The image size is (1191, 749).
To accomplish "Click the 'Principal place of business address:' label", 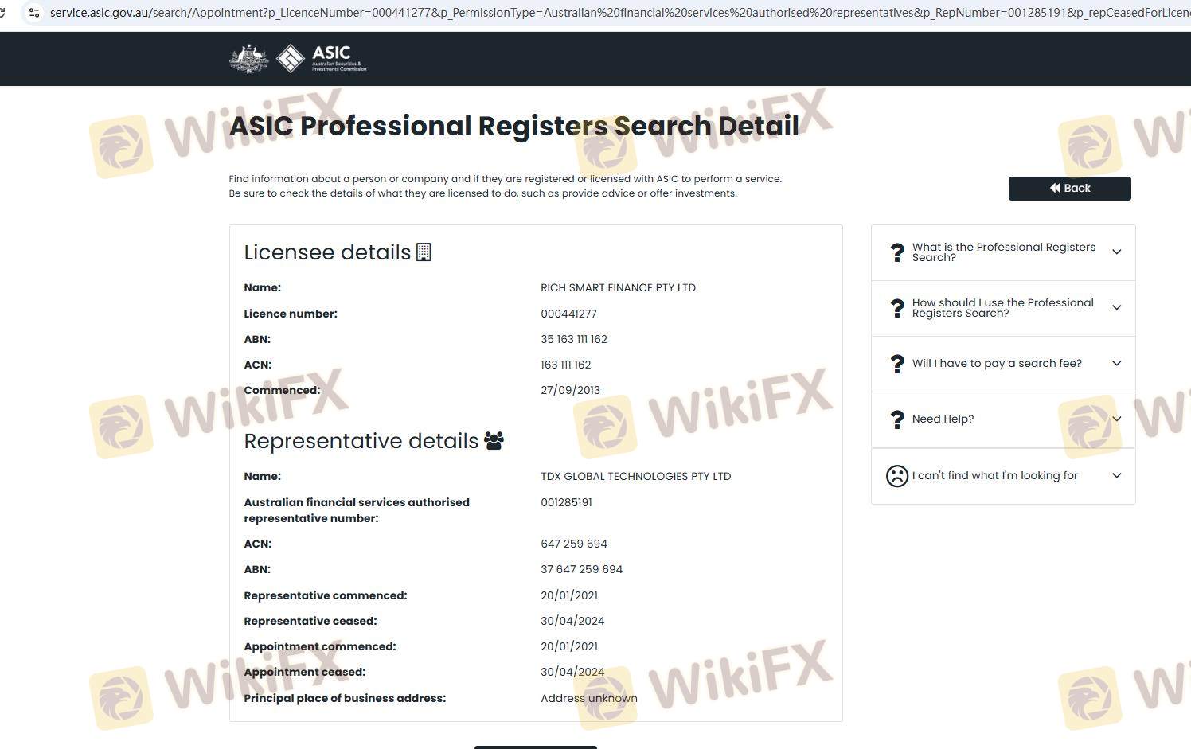I will tap(345, 698).
